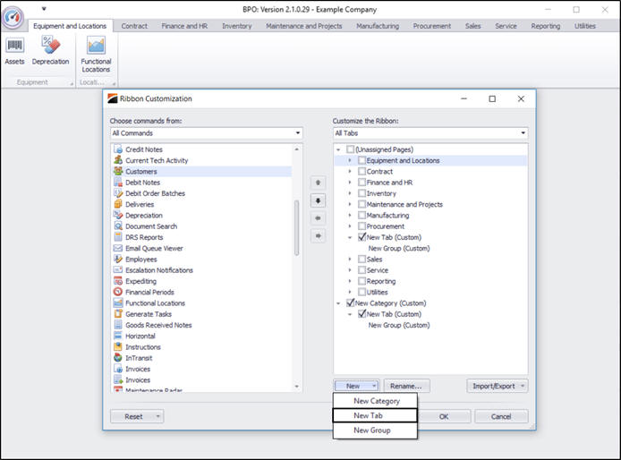Switch to the Manufacturing ribbon tab
The image size is (621, 460).
coord(378,26)
